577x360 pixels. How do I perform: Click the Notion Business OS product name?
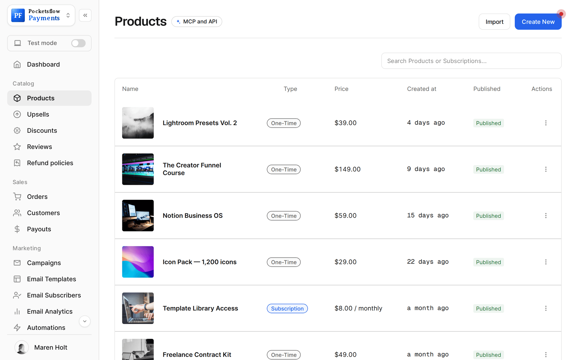193,216
